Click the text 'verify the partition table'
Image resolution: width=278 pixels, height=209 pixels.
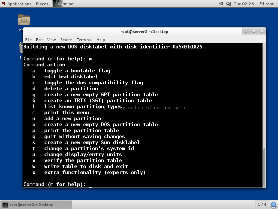(83, 161)
